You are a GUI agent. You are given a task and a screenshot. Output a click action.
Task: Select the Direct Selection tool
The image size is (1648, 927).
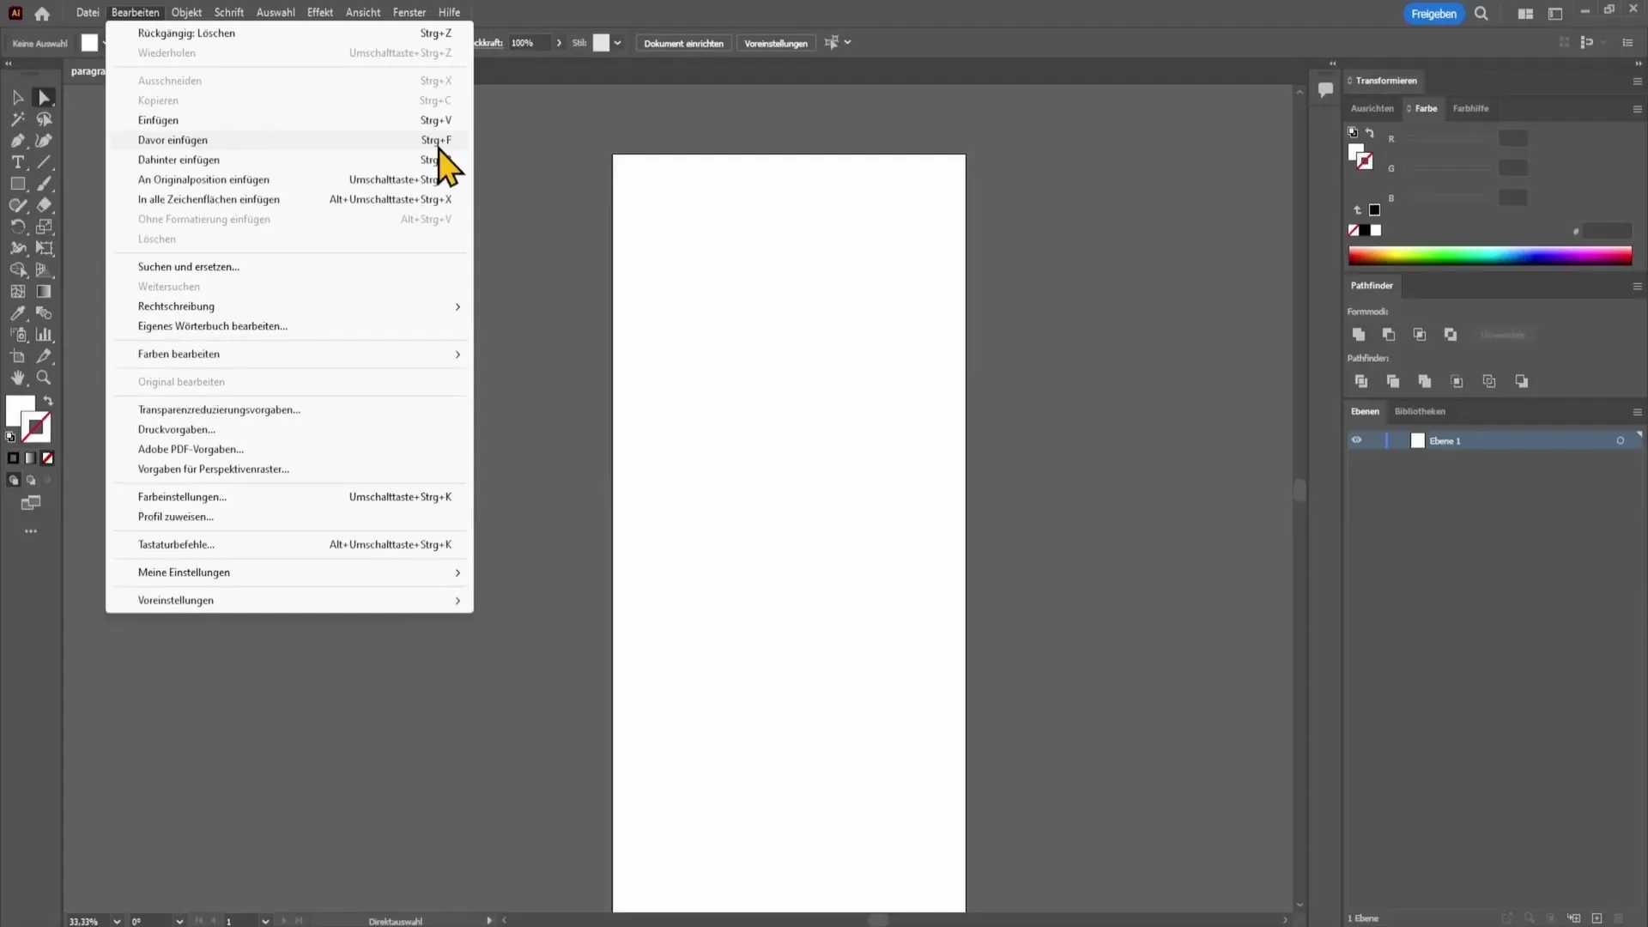coord(44,98)
